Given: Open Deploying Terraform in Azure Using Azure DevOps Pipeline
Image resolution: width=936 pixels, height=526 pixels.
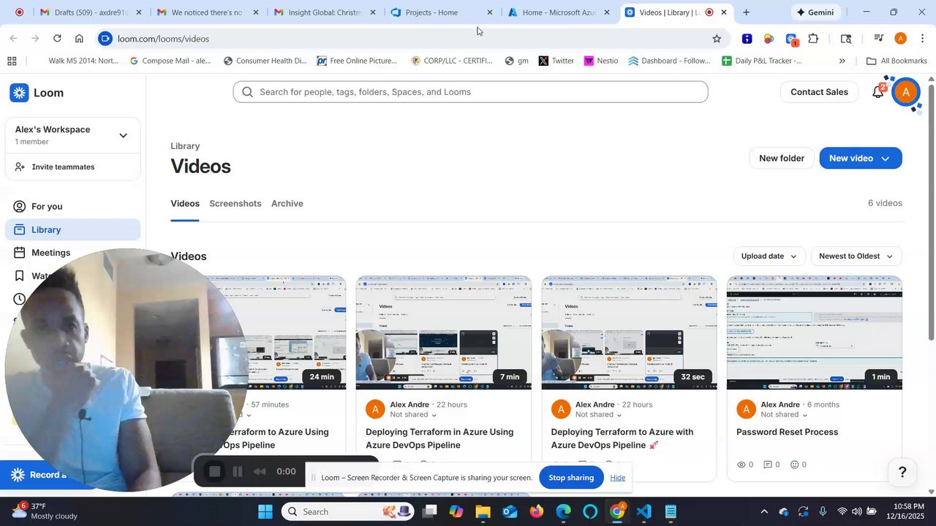Looking at the screenshot, I should tap(439, 438).
